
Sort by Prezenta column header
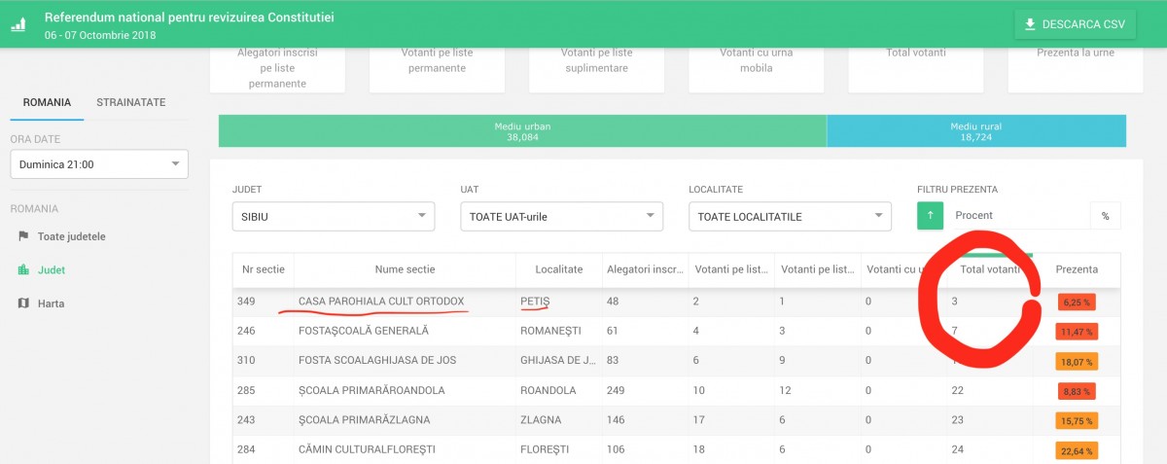coord(1077,268)
